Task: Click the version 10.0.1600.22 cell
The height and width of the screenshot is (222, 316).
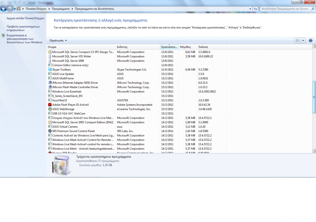Action: coord(205,56)
